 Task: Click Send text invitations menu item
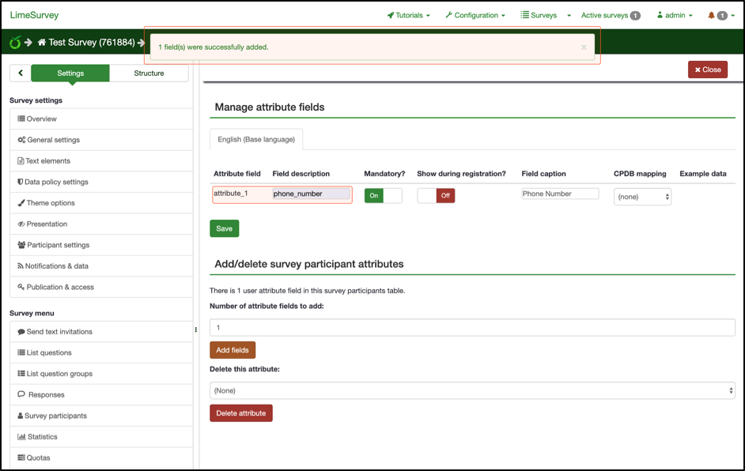101,331
